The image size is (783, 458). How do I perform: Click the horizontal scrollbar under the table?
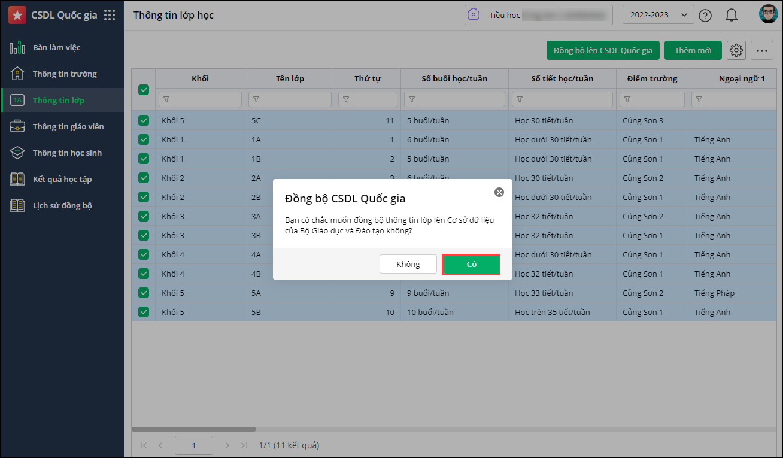click(194, 429)
